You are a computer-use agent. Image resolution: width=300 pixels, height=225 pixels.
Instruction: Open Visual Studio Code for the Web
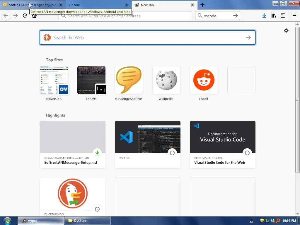(223, 145)
